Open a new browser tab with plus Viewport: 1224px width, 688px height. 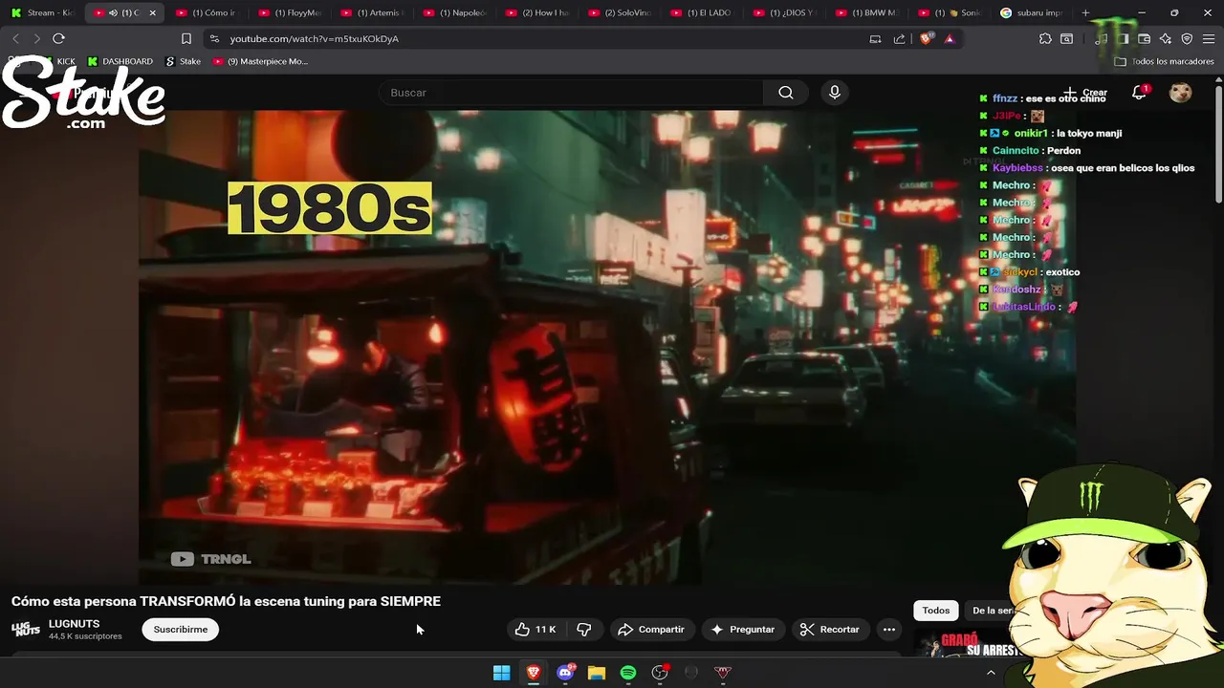(x=1085, y=12)
